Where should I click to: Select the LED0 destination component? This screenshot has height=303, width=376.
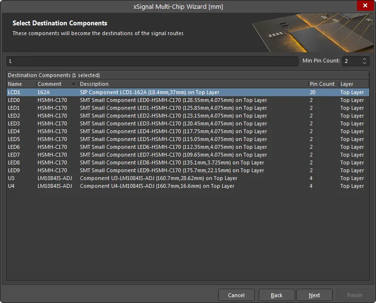146,100
